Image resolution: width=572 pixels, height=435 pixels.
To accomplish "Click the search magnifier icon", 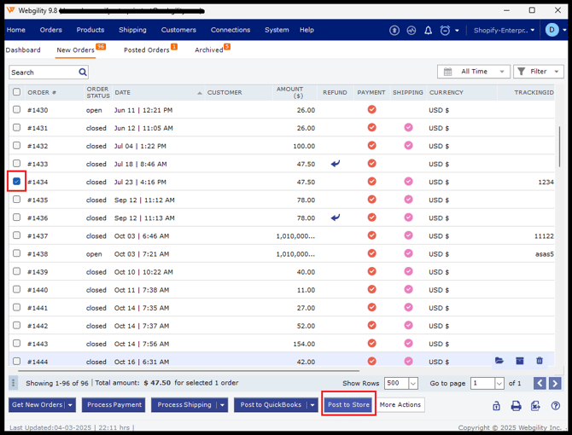I will (x=83, y=72).
